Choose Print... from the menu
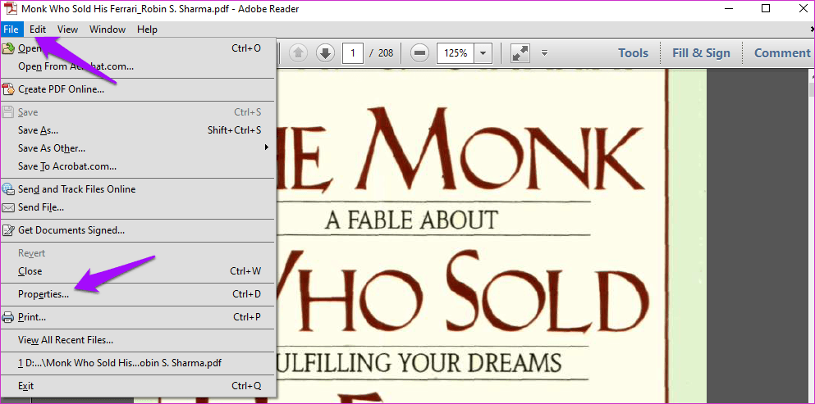Screen dimensions: 815x404 click(x=138, y=317)
